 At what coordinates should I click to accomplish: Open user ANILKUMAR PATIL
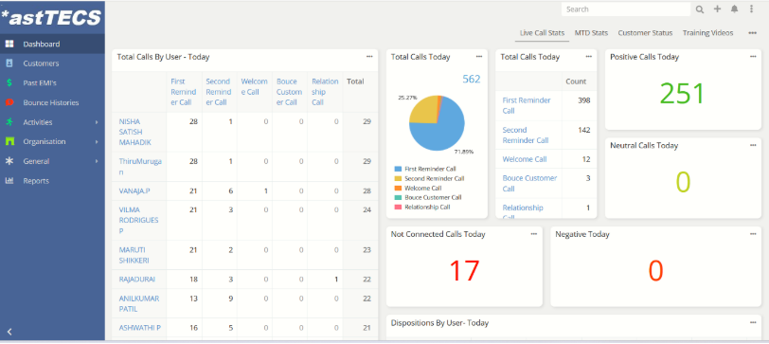139,303
